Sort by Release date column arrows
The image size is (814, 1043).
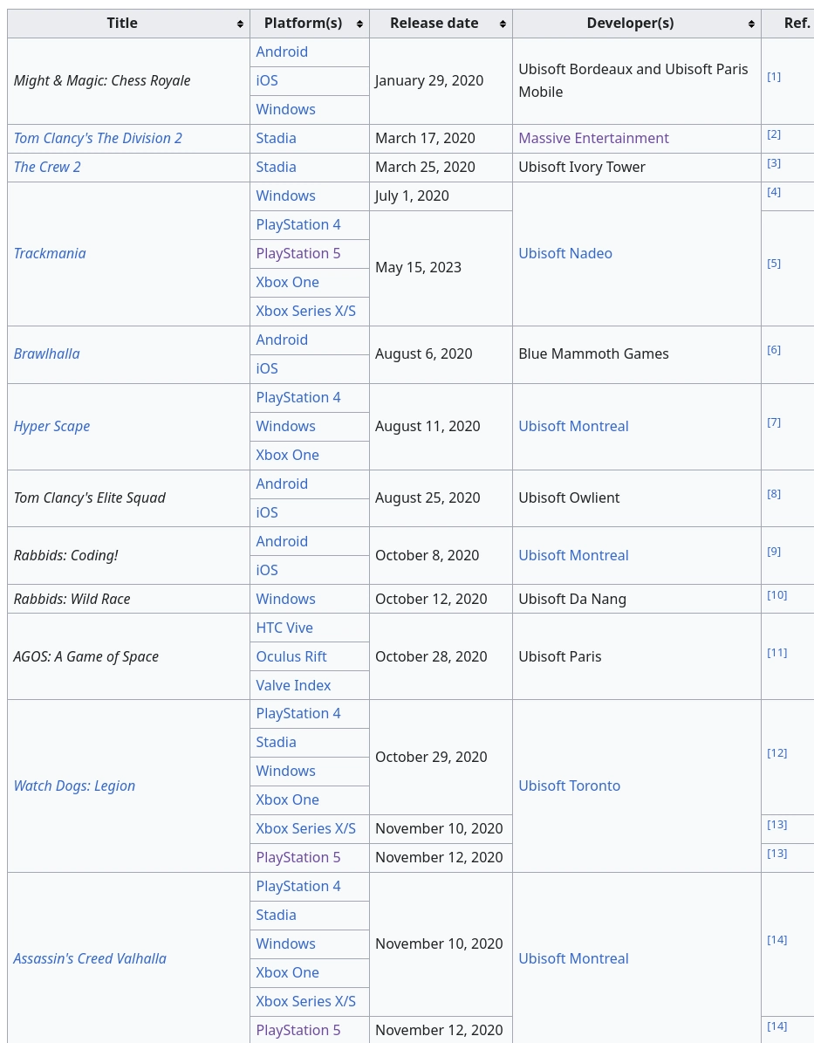click(x=503, y=24)
